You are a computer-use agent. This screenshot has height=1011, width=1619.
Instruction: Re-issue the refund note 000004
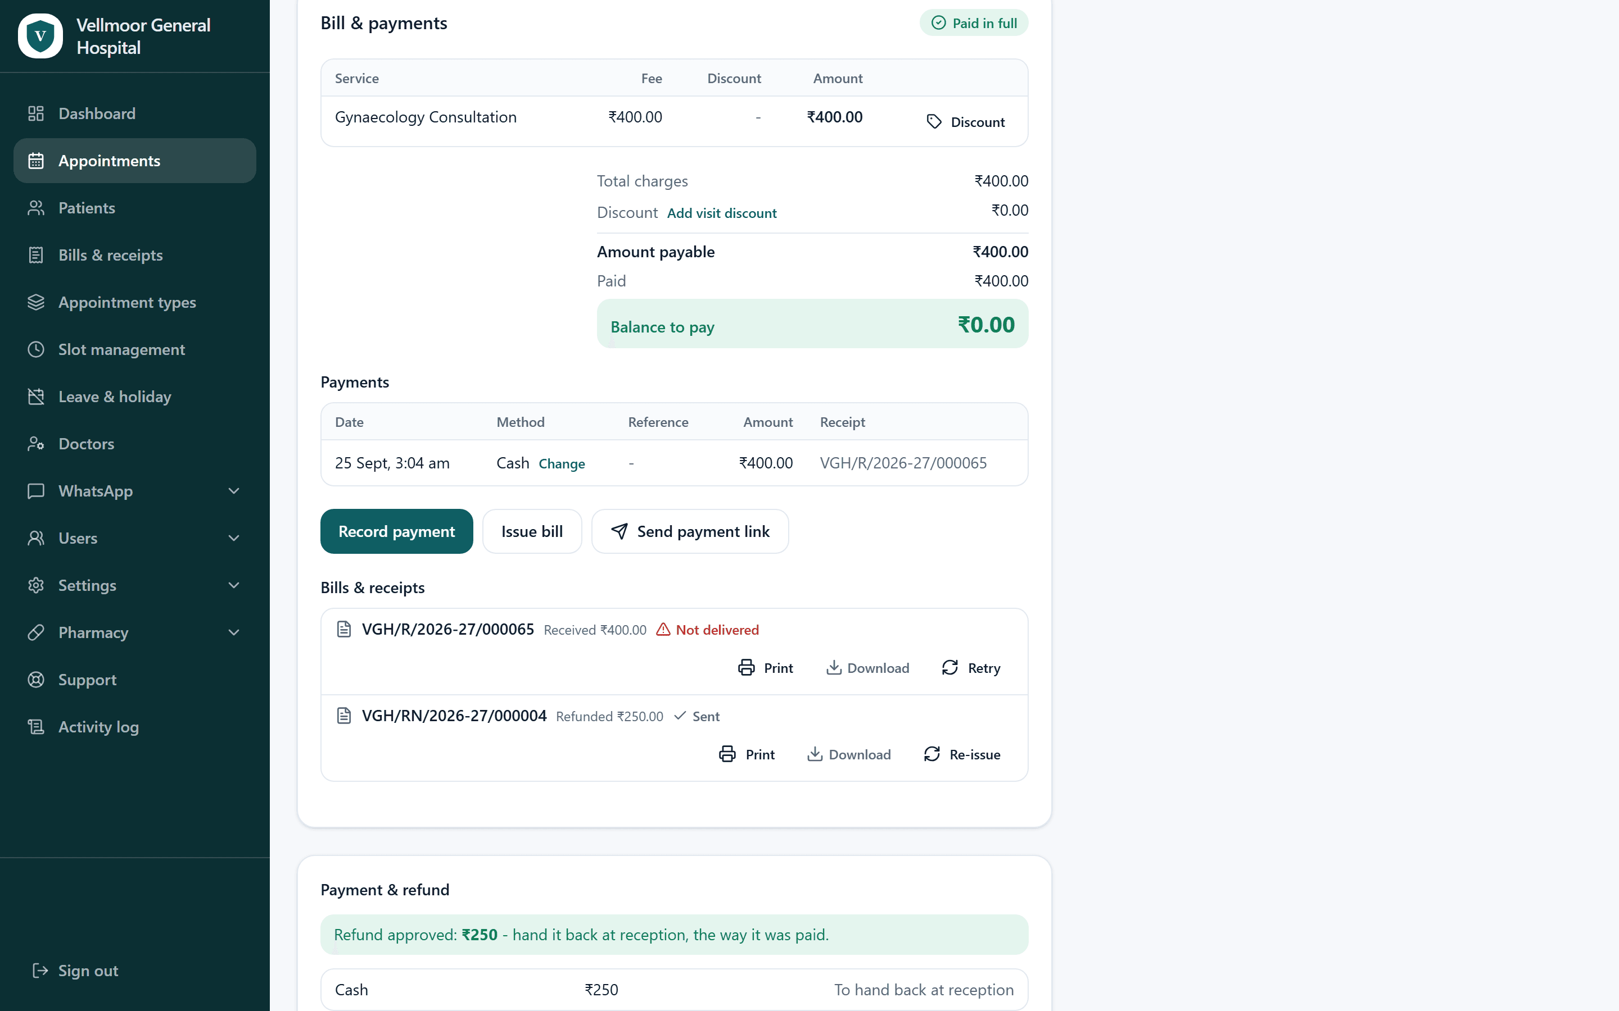point(961,754)
